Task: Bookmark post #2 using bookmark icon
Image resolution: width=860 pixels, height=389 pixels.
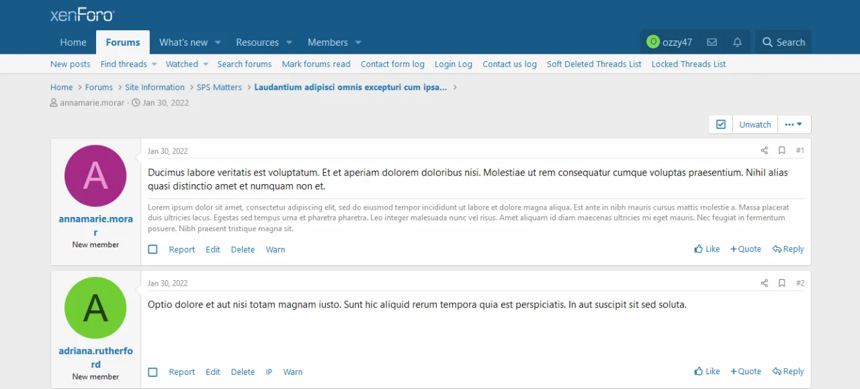Action: 781,283
